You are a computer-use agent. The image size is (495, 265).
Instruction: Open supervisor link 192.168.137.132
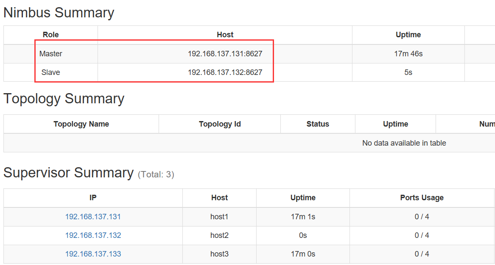[93, 235]
